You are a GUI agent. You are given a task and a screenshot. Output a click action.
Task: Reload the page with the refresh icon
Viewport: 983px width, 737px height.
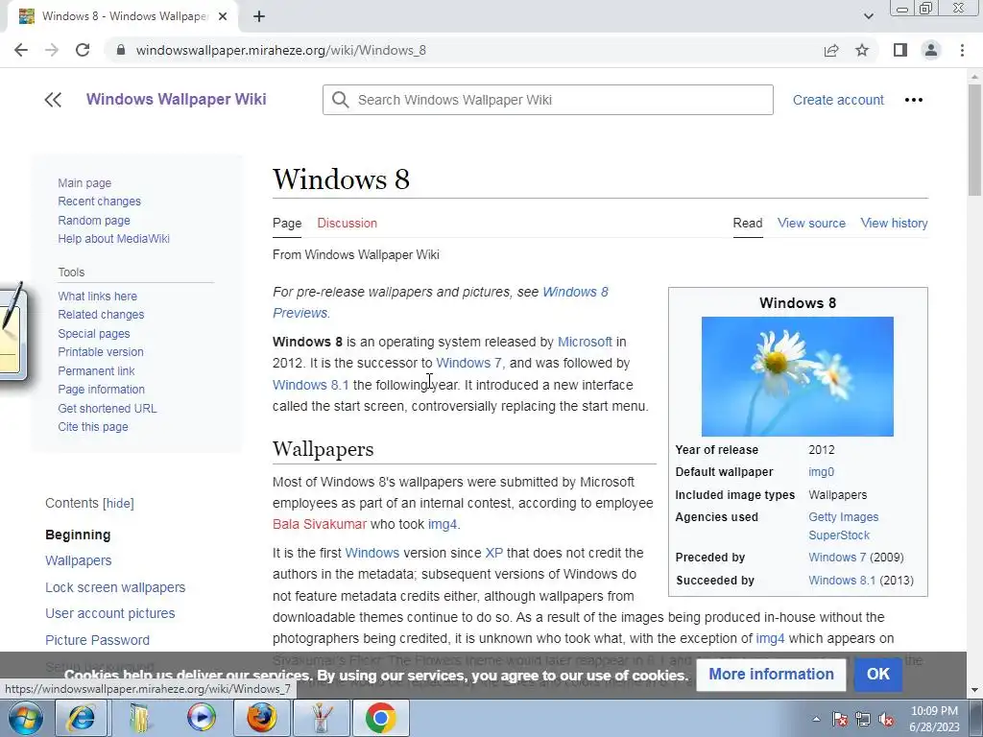83,50
